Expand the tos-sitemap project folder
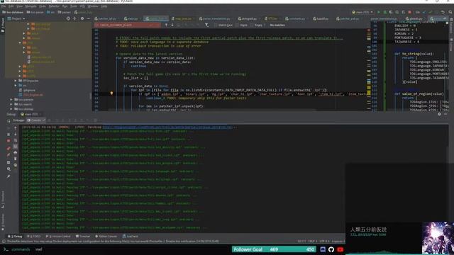454x255 pixels. pos(11,109)
